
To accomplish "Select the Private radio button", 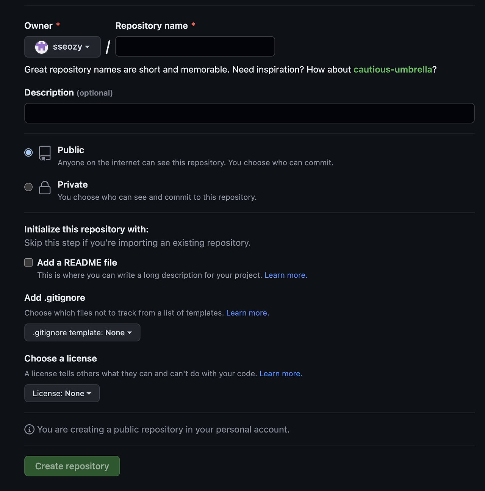I will tap(28, 187).
